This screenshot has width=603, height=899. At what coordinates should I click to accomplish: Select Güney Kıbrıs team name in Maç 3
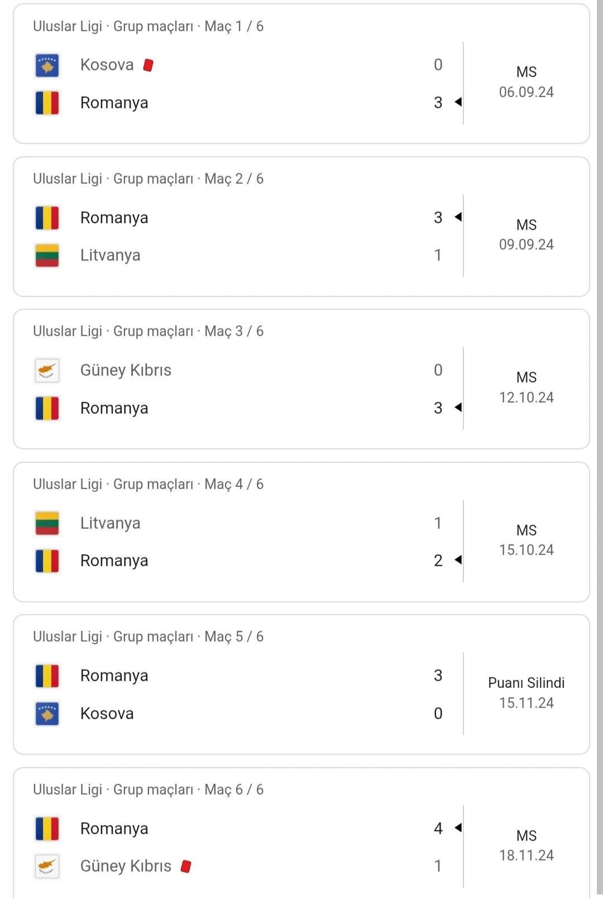click(x=126, y=370)
